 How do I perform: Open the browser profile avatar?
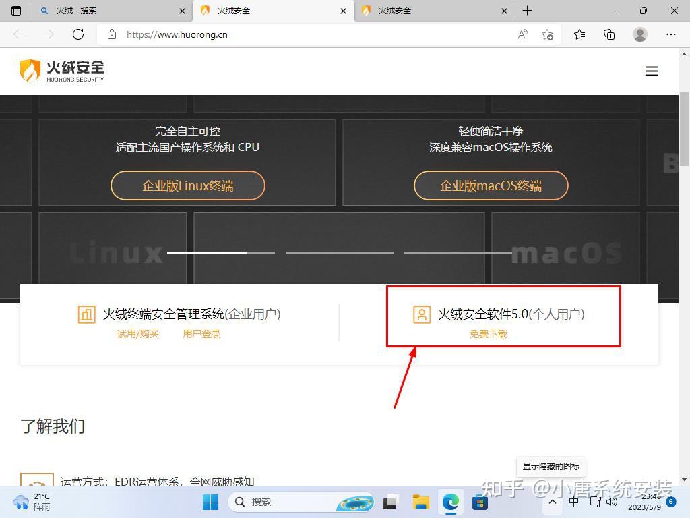coord(640,34)
